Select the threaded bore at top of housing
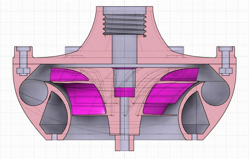The image size is (249, 158). 125,24
